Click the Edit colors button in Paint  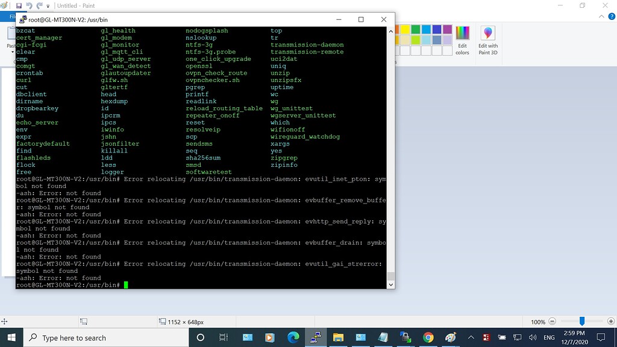coord(462,37)
